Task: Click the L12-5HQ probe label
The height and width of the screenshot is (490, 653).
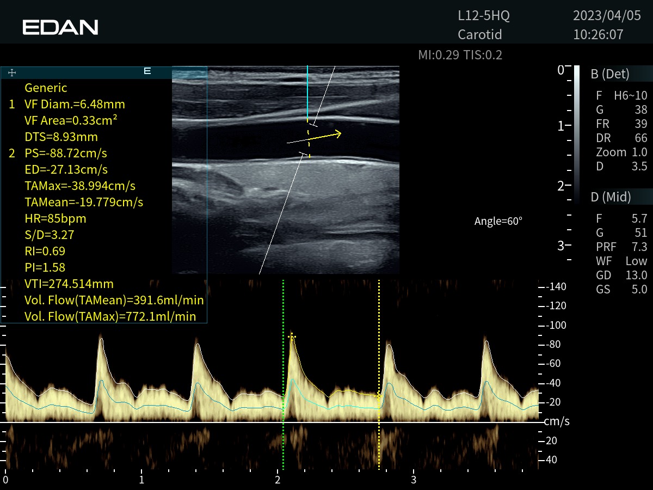Action: 484,16
